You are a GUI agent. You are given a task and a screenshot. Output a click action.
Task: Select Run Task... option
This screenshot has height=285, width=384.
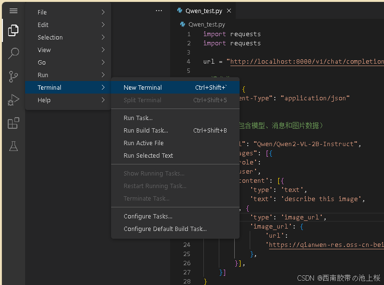pyautogui.click(x=175, y=118)
